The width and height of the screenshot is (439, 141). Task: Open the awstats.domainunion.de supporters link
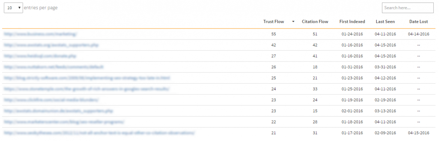(58, 111)
